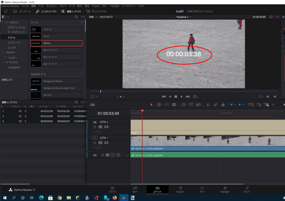Image resolution: width=285 pixels, height=201 pixels.
Task: Open Microsoft Edge from the taskbar
Action: tap(41, 198)
